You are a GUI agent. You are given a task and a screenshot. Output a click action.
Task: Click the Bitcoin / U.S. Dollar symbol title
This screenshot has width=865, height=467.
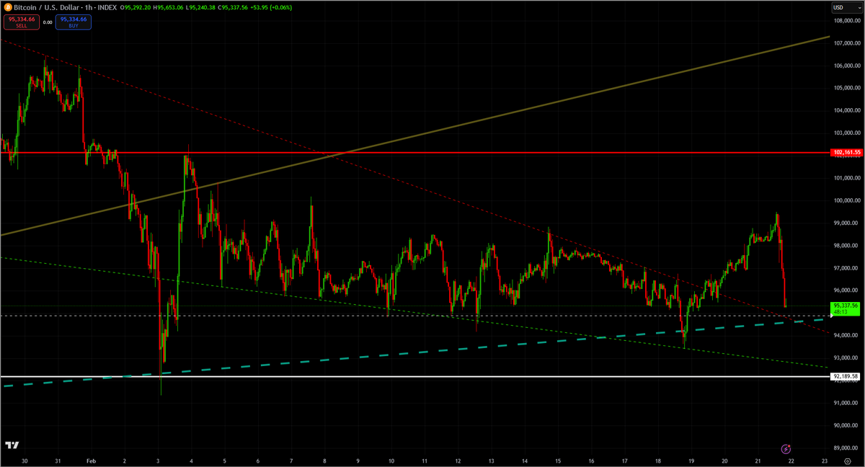tap(45, 7)
